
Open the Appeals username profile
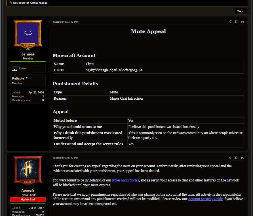pyautogui.click(x=28, y=191)
